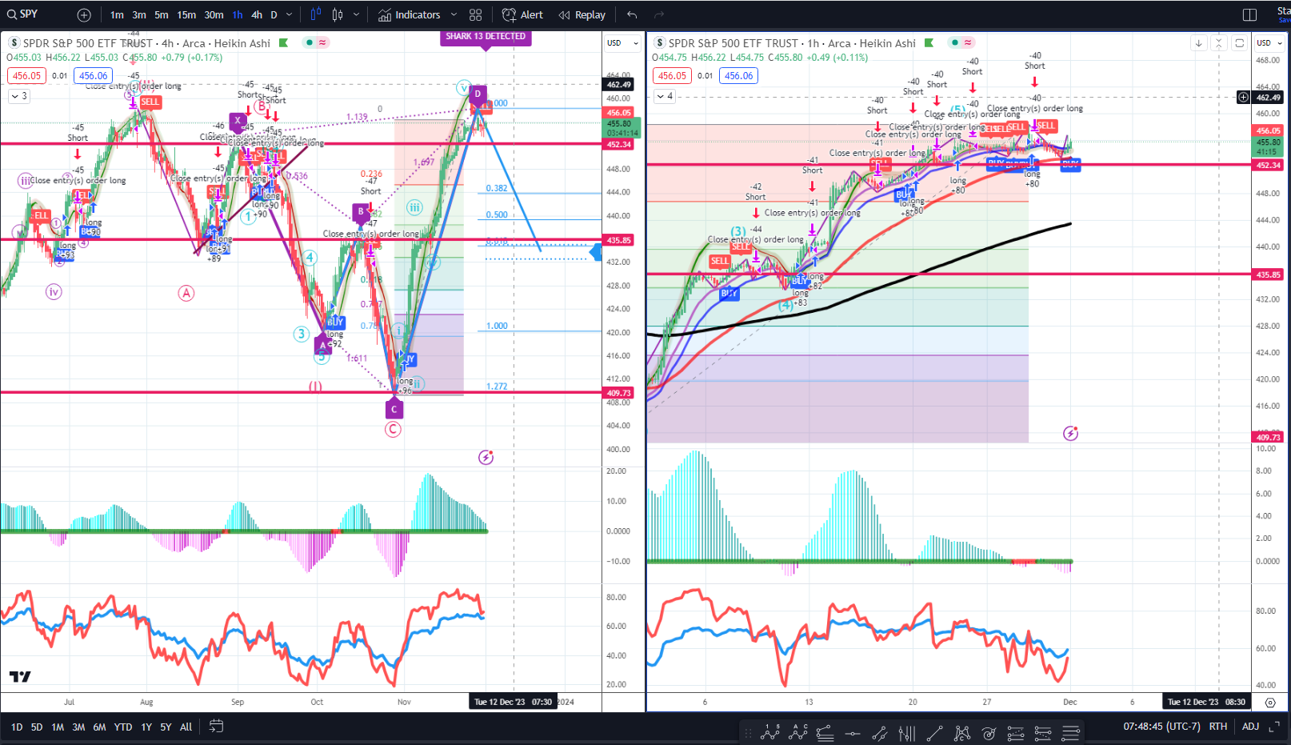Select the Fibonacci spiral drawing tool
Image resolution: width=1291 pixels, height=745 pixels.
[989, 732]
